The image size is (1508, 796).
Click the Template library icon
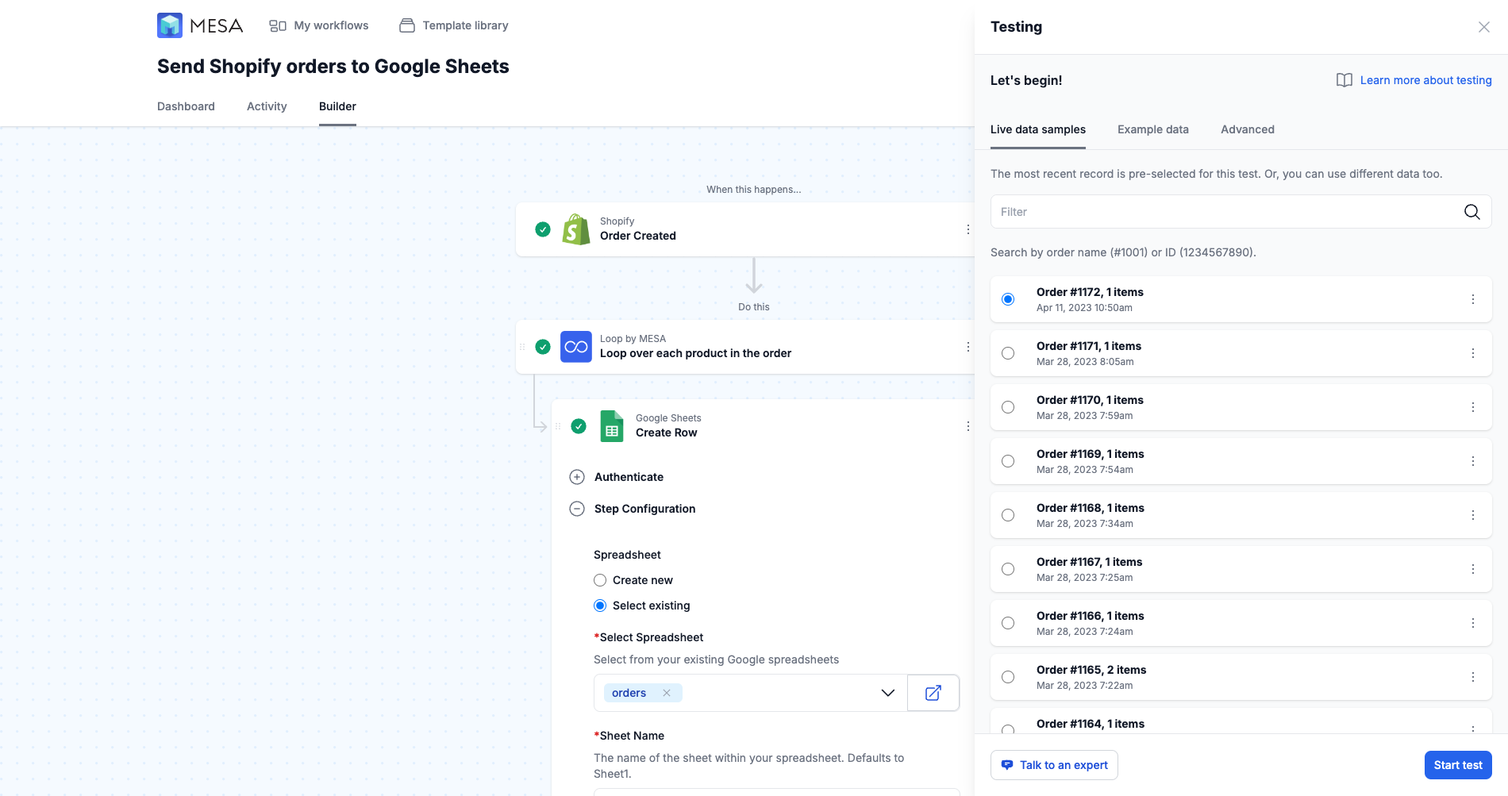click(x=407, y=25)
